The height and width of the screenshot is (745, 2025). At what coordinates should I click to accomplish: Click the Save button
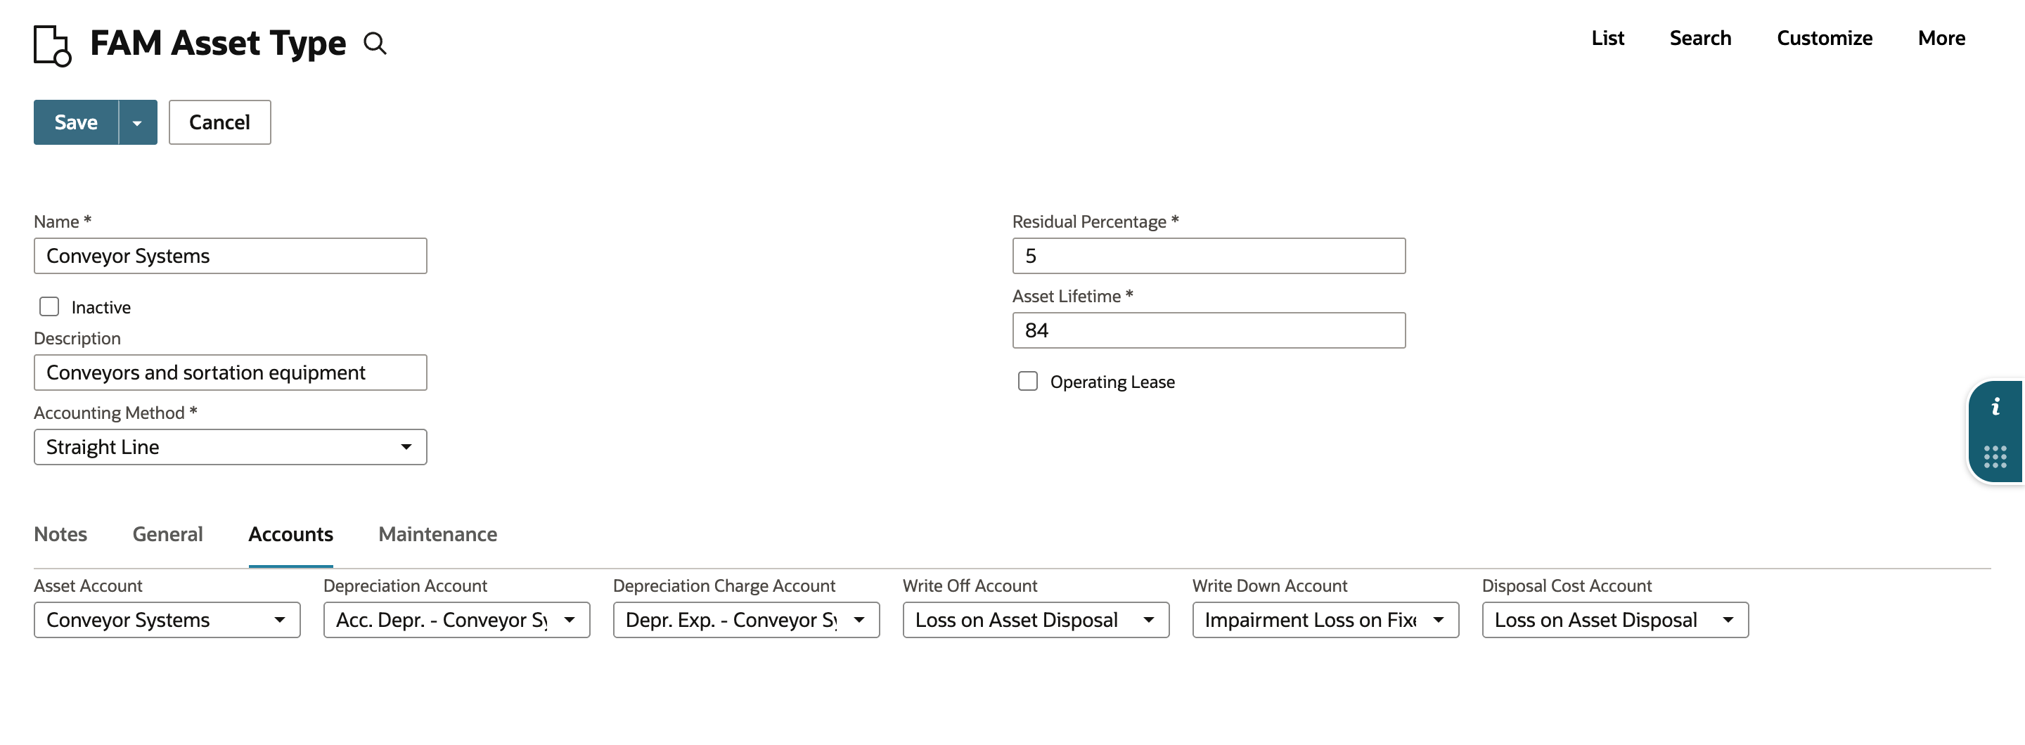click(x=76, y=122)
